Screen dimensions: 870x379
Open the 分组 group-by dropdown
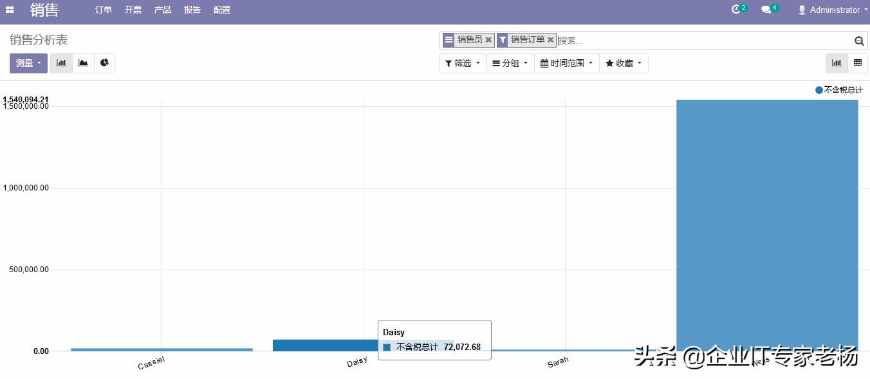[510, 63]
